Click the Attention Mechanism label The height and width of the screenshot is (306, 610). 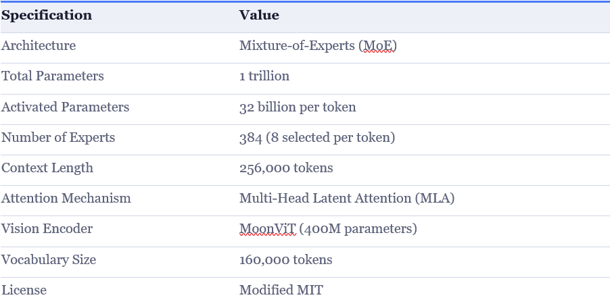[66, 199]
